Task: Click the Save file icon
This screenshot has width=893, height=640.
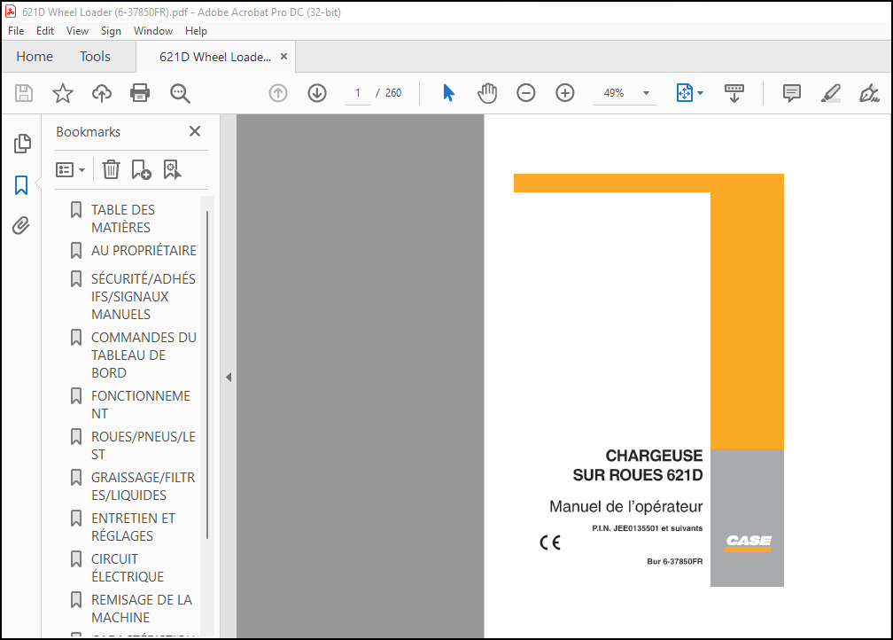Action: (x=24, y=93)
